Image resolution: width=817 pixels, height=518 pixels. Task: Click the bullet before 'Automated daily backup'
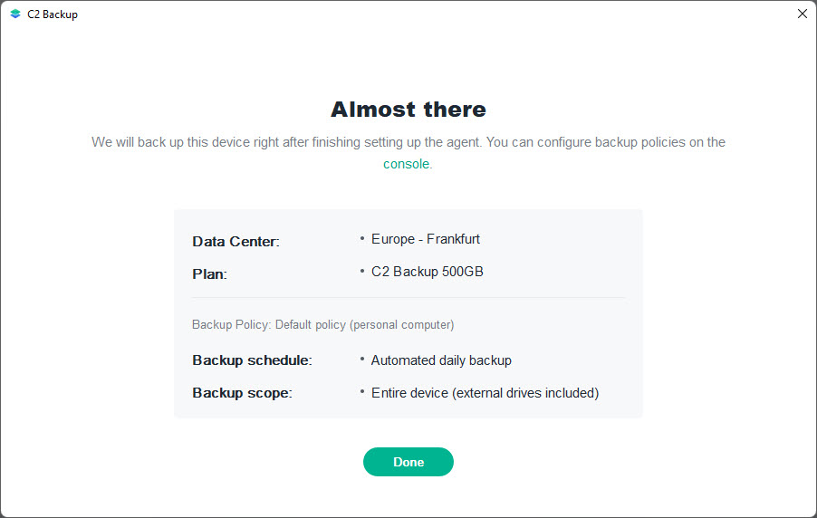point(362,360)
